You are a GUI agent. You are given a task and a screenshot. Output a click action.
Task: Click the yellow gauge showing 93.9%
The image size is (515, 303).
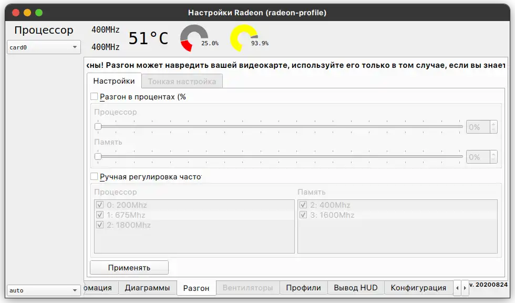tap(244, 38)
